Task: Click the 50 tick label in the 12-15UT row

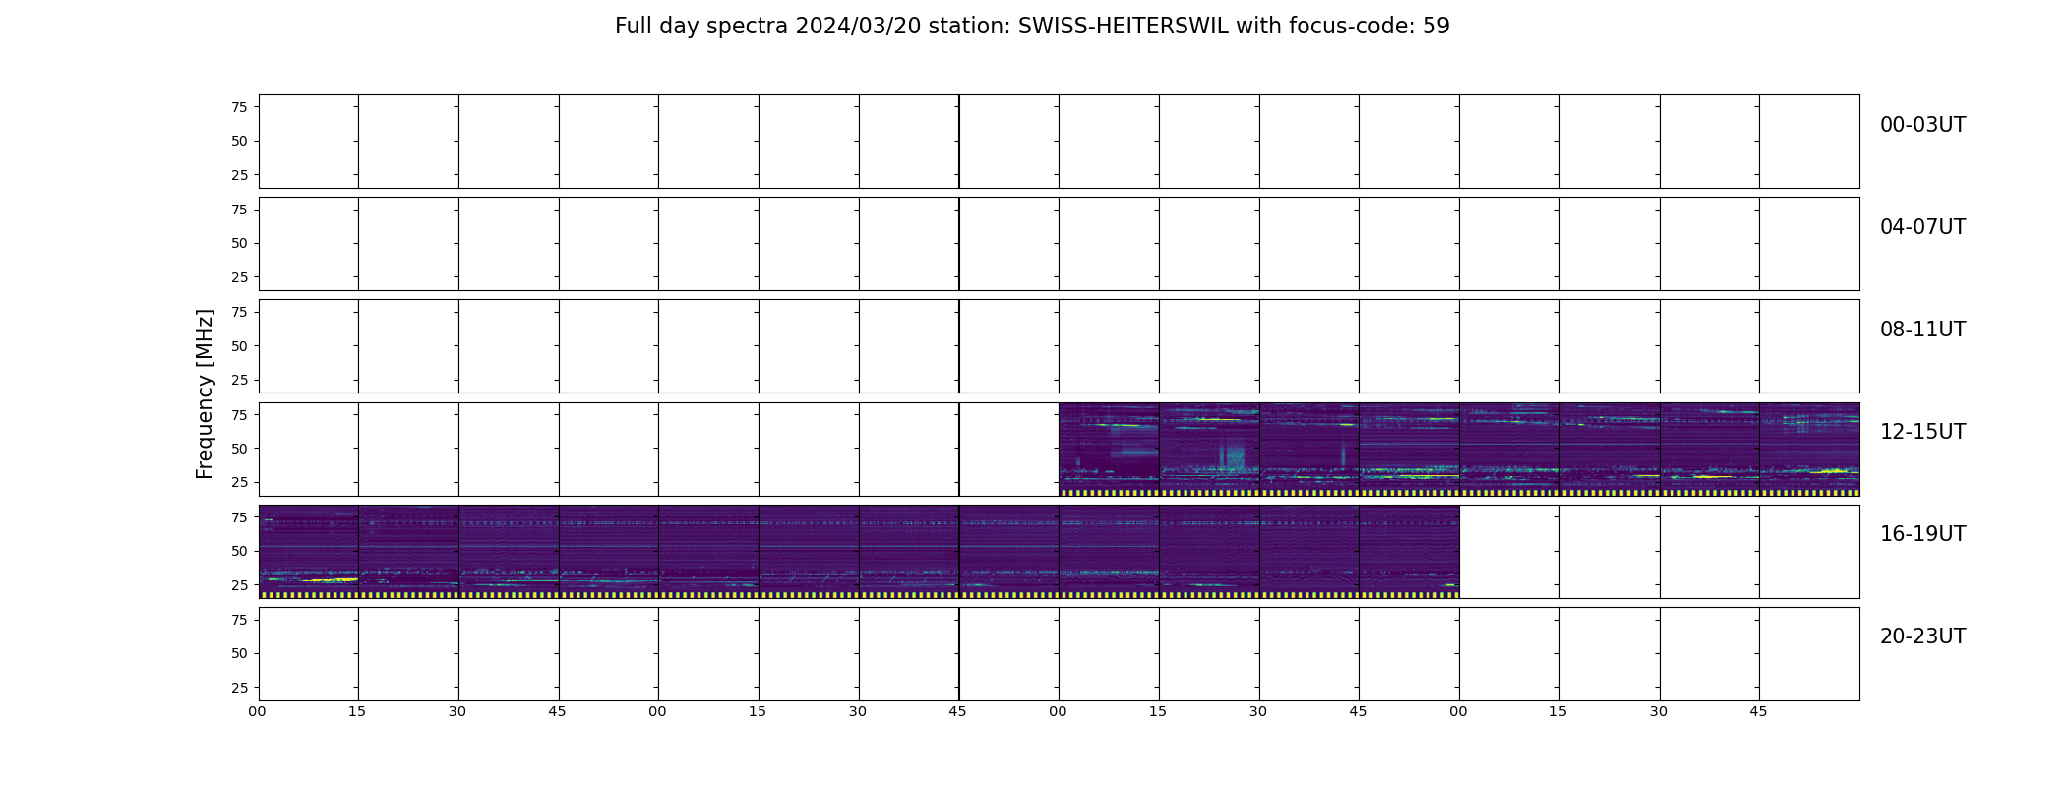Action: pos(239,449)
